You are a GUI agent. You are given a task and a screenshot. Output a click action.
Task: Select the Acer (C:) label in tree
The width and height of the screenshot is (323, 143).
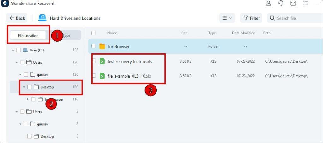click(37, 50)
